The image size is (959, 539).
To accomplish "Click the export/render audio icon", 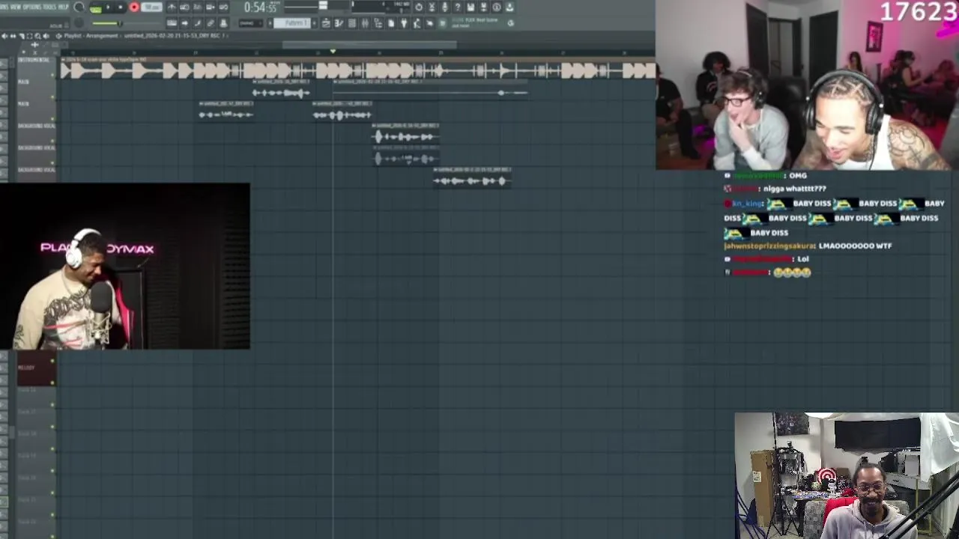I will (x=483, y=7).
